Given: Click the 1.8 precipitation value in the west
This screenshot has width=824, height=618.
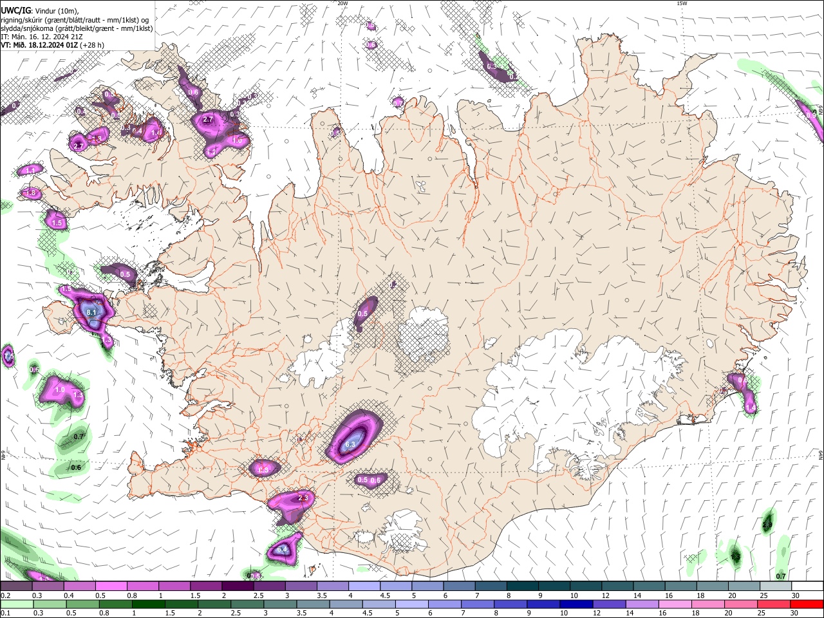Looking at the screenshot, I should [x=30, y=193].
